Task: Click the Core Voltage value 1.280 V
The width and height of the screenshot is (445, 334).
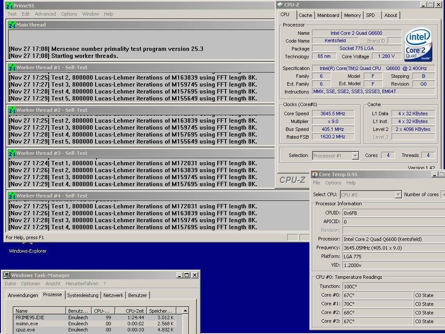Action: (386, 56)
